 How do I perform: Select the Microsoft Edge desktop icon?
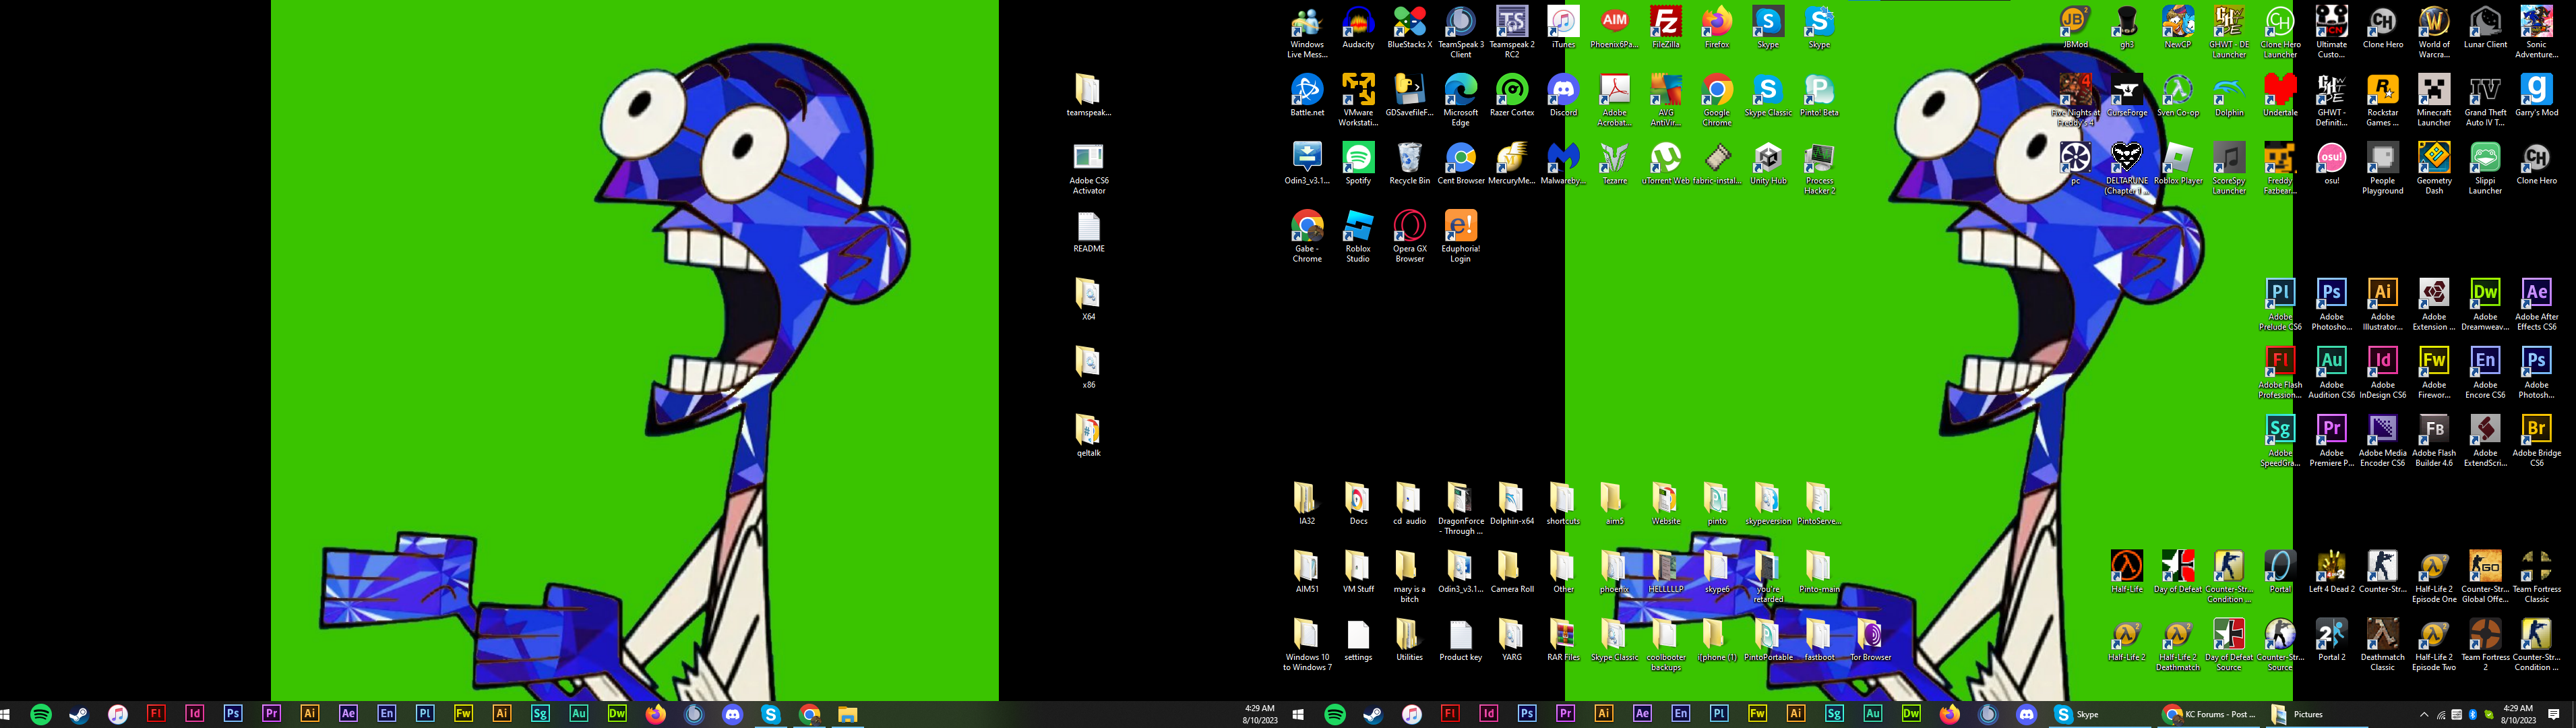click(1460, 99)
